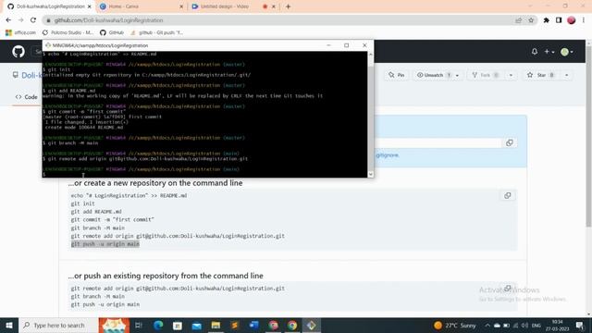Viewport: 592px width, 333px height.
Task: Open Chrome profile avatar
Action: (x=572, y=20)
